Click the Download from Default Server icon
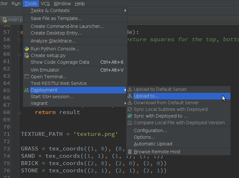This screenshot has height=178, width=239. click(130, 103)
